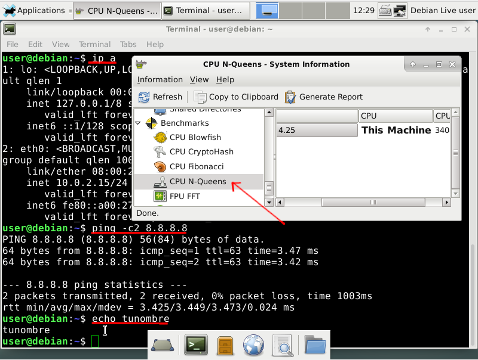This screenshot has height=360, width=478.
Task: Open the file manager folder in dock
Action: (315, 345)
